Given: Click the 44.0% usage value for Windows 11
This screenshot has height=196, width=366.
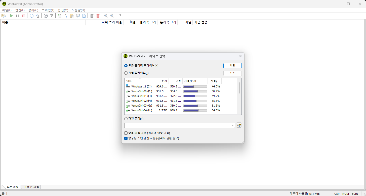Looking at the screenshot, I should [216, 86].
